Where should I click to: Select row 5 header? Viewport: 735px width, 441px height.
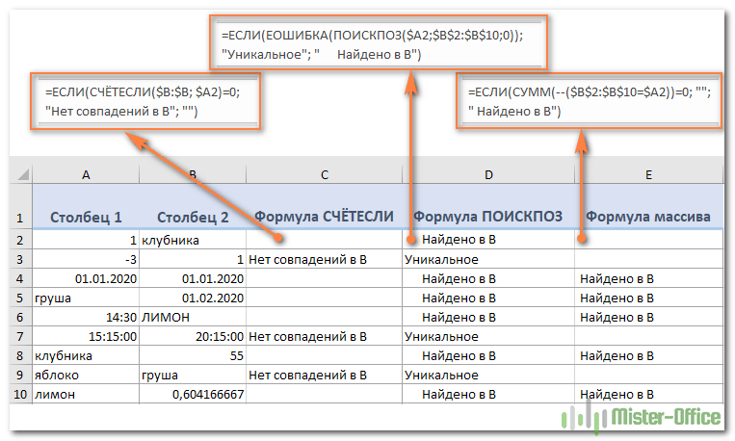20,298
